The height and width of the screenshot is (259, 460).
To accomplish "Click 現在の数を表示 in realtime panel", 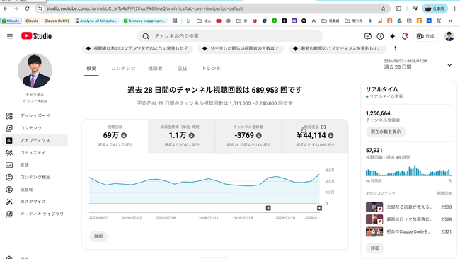I will pyautogui.click(x=386, y=132).
